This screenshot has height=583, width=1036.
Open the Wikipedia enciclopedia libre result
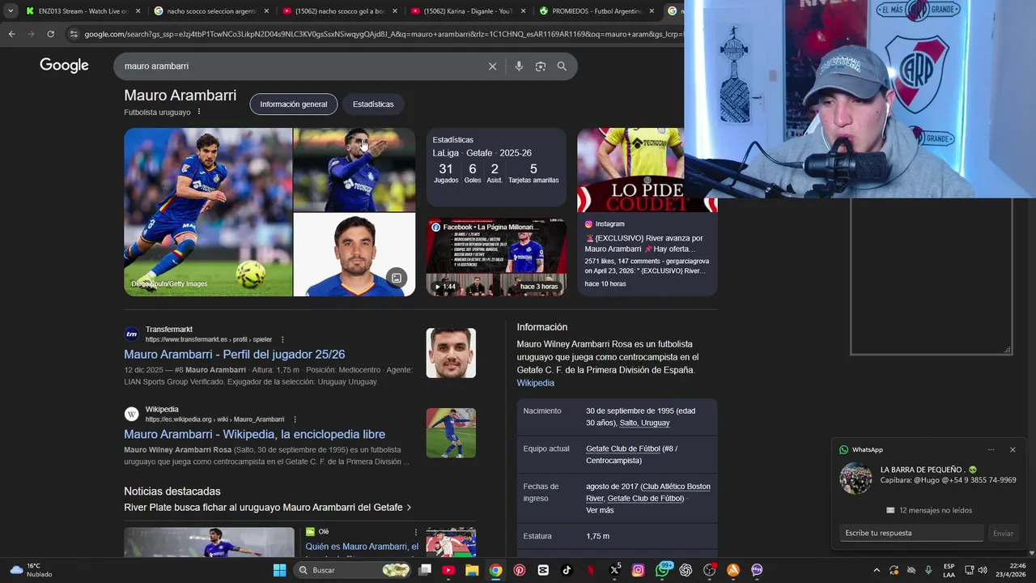(x=254, y=434)
